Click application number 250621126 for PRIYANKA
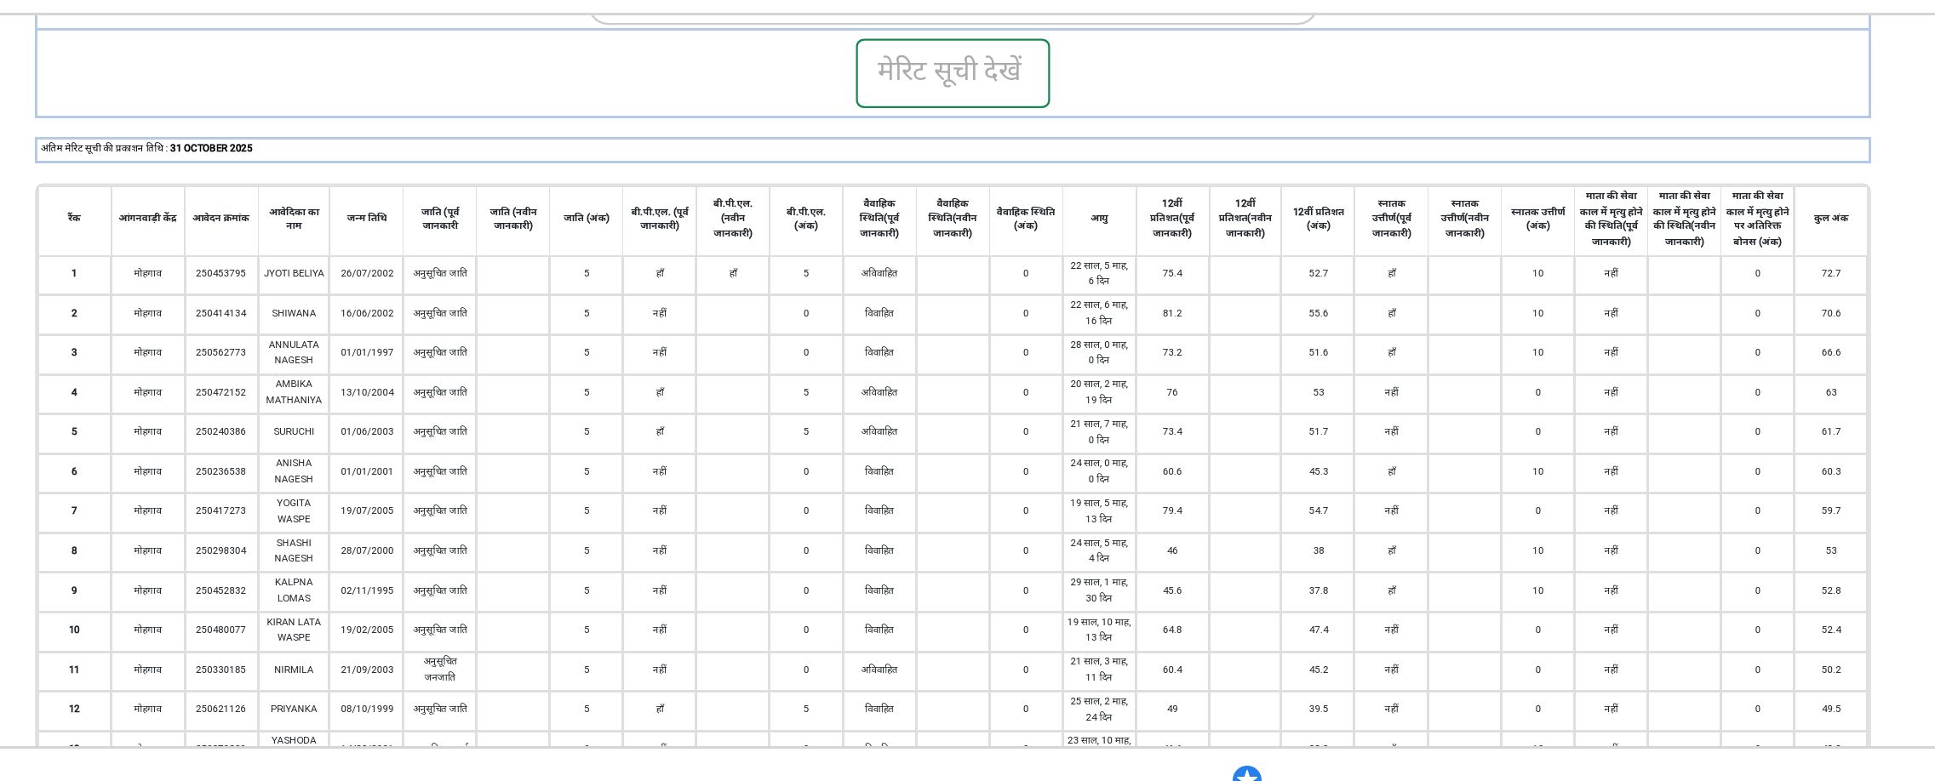 point(220,710)
